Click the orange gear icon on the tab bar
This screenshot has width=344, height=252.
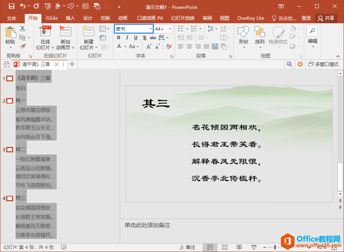pyautogui.click(x=300, y=64)
